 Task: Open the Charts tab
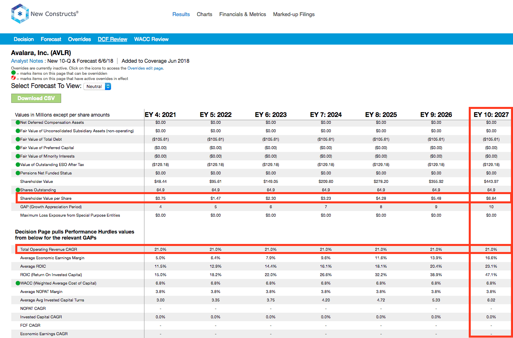(x=204, y=14)
